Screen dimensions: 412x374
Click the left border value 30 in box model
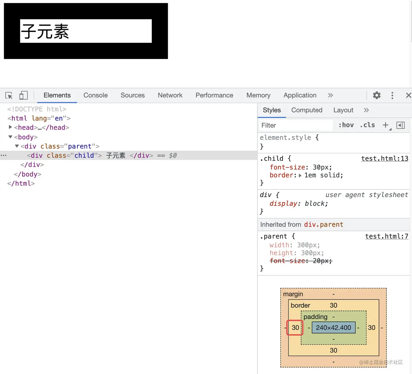click(295, 328)
